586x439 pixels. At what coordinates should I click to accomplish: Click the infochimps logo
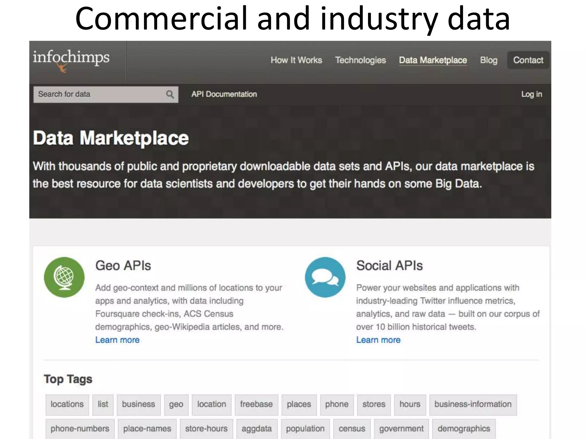coord(71,61)
